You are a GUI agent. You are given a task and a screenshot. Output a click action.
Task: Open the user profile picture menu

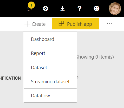115,9
